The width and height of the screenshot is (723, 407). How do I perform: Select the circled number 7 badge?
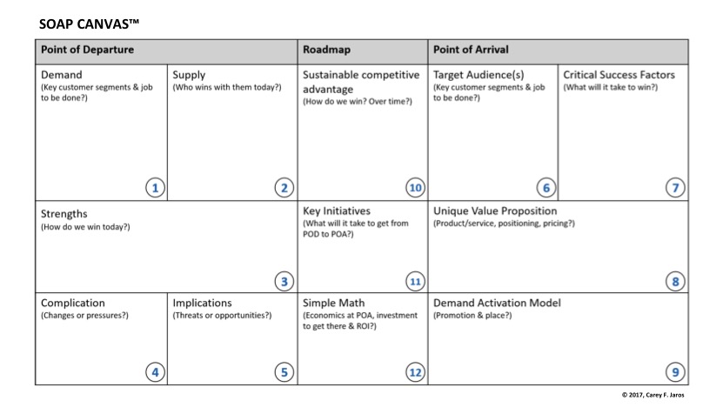(x=675, y=188)
